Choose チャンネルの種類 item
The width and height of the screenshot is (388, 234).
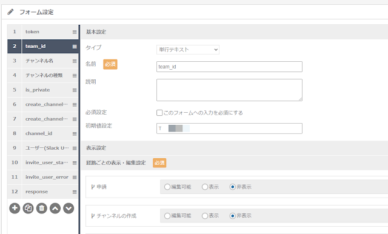tap(43, 75)
